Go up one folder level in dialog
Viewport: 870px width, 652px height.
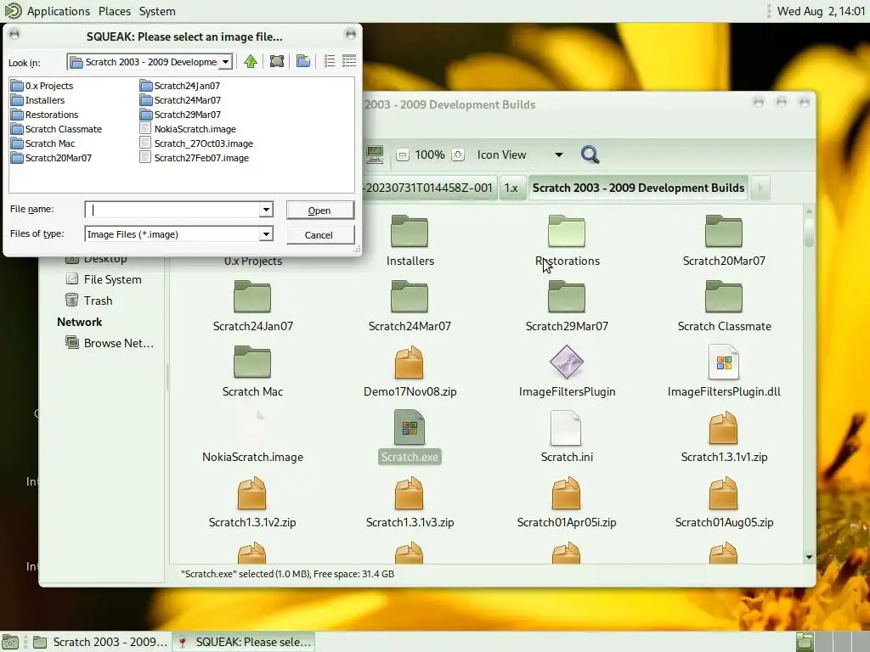[x=251, y=61]
